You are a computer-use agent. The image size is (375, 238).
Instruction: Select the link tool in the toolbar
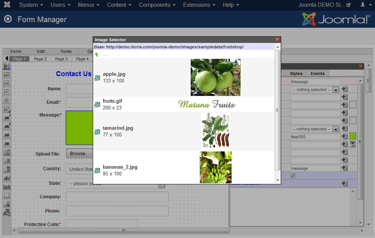6,187
